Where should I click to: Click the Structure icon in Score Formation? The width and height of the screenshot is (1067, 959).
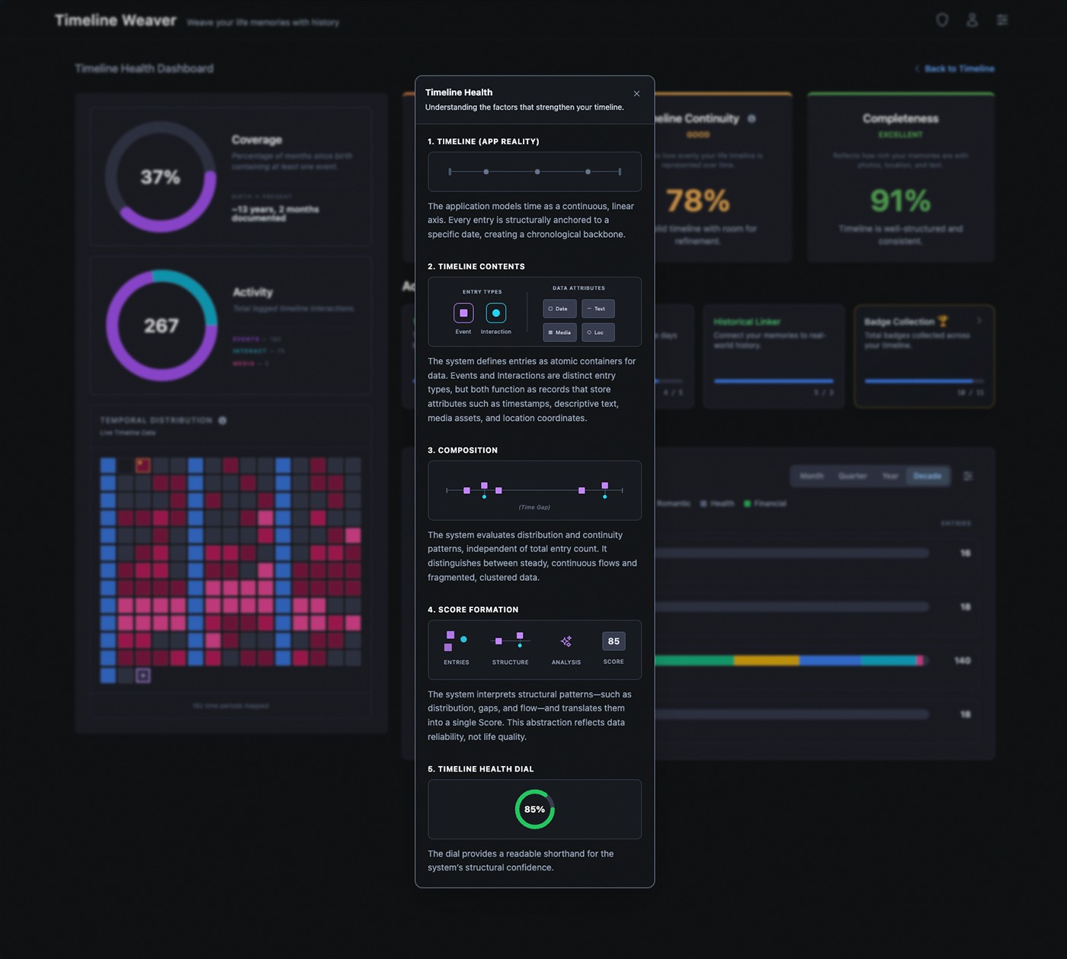(510, 641)
